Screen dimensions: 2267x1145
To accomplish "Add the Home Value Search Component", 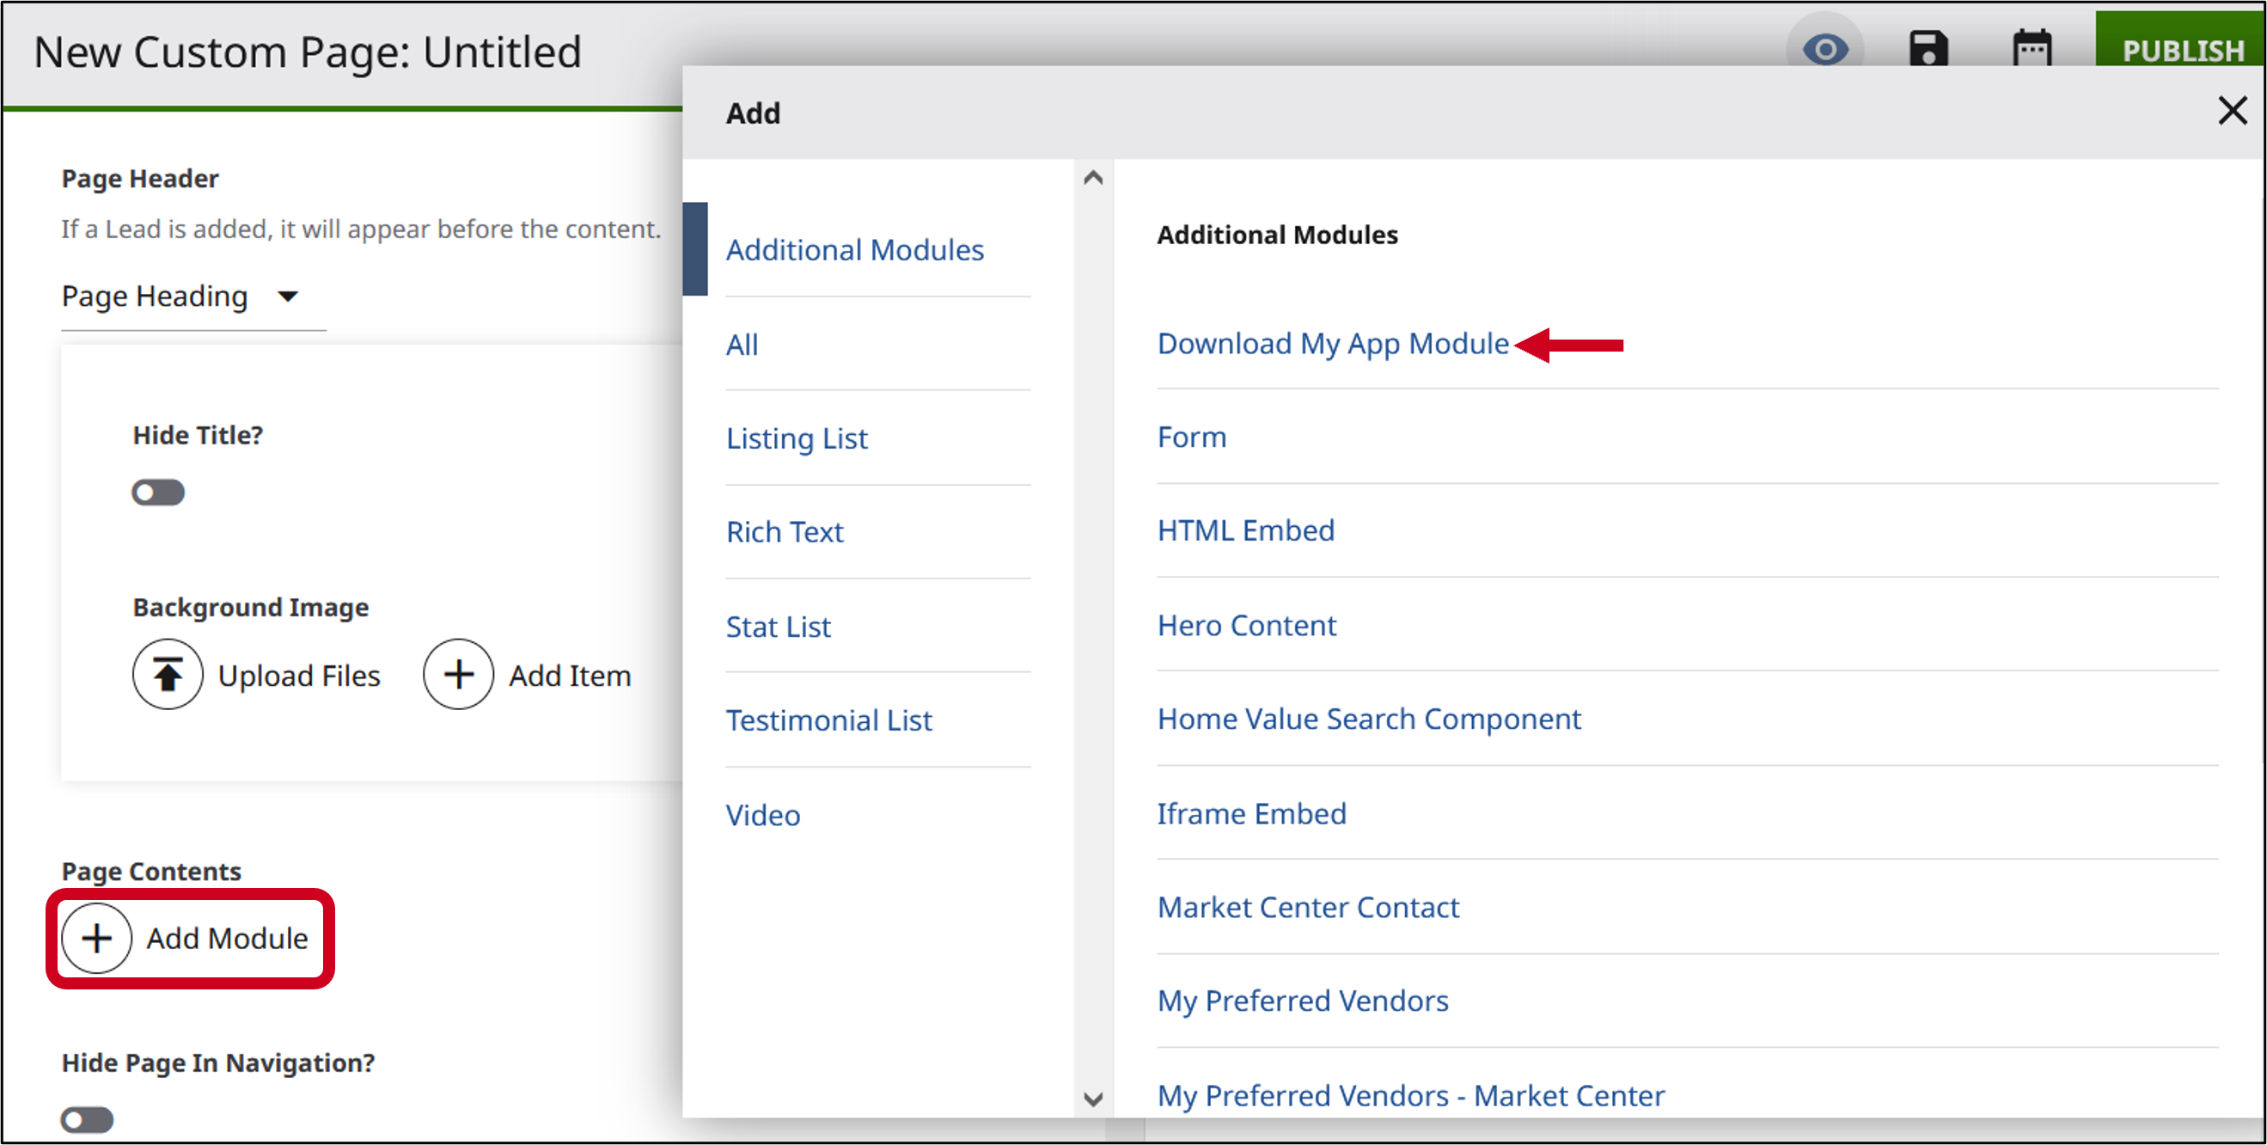I will pyautogui.click(x=1368, y=719).
